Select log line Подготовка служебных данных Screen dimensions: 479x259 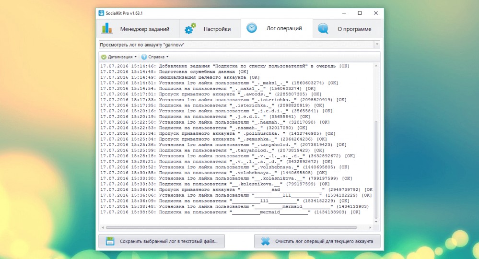point(174,71)
